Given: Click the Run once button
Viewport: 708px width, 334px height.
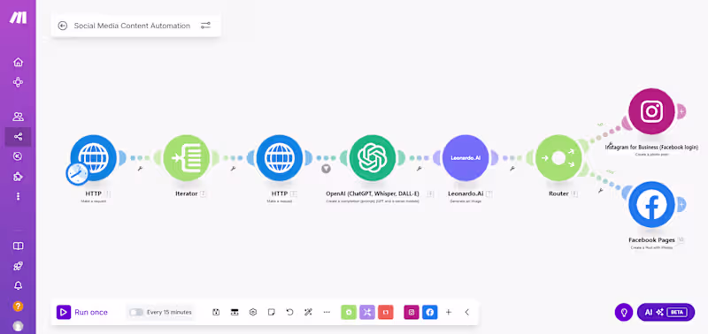Looking at the screenshot, I should 82,312.
